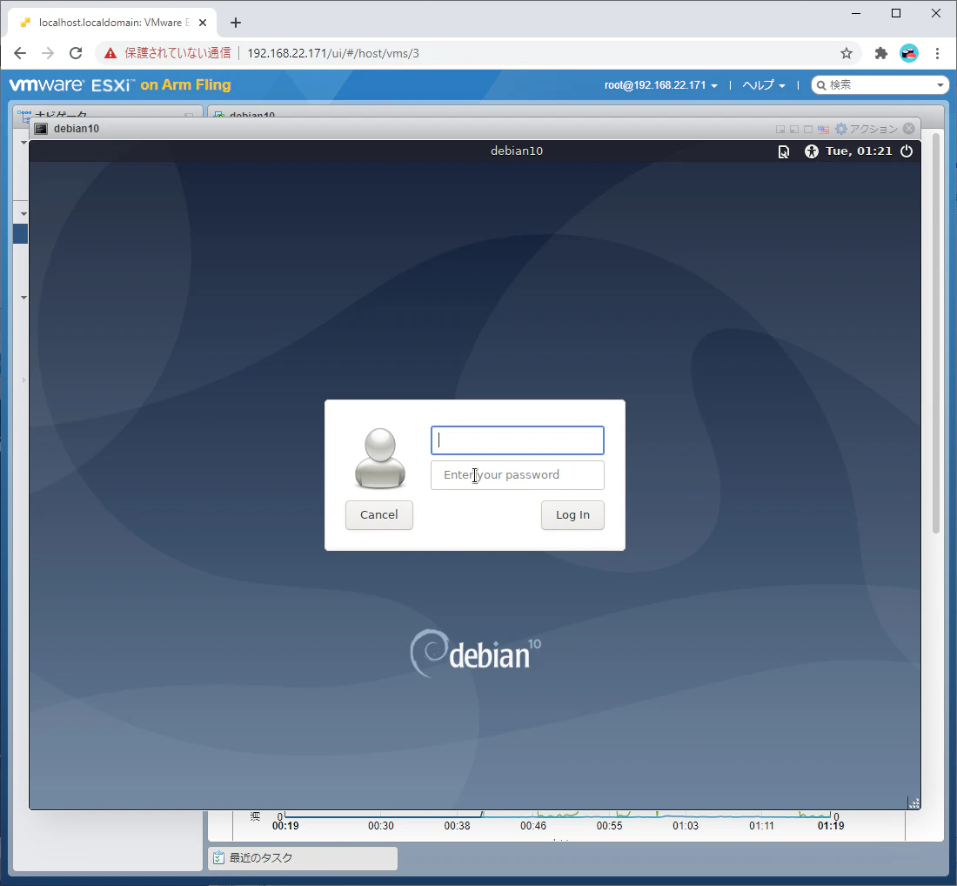The image size is (957, 886).
Task: Click 00:19 chart time label
Action: click(x=285, y=826)
